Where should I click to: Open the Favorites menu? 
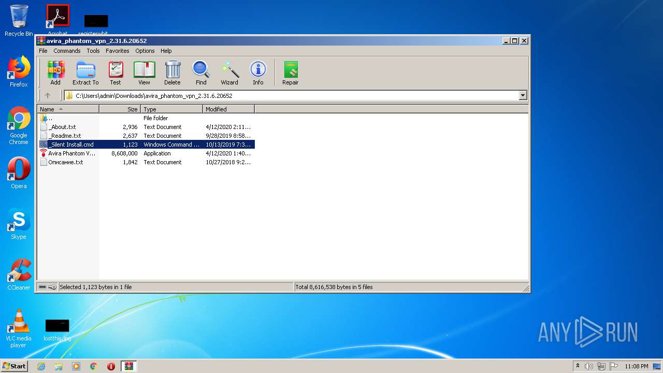coord(118,51)
